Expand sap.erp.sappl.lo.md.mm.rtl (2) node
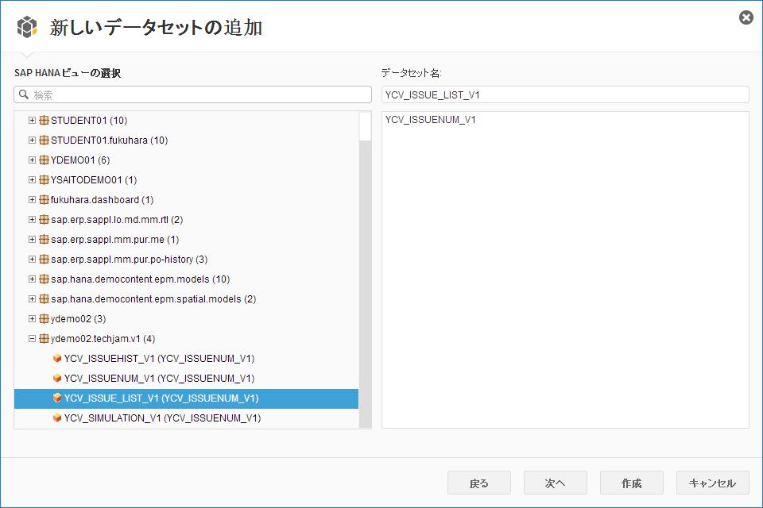This screenshot has width=763, height=508. coord(32,220)
